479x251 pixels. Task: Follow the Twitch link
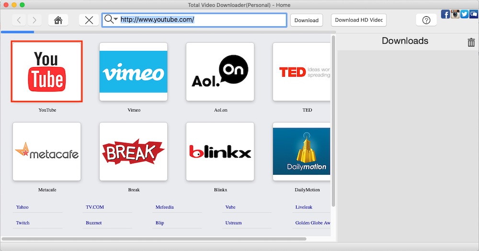point(23,223)
